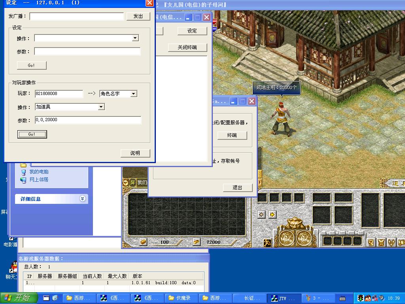Open the 操作 dropdown under 设定
This screenshot has height=304, width=405.
(x=135, y=38)
